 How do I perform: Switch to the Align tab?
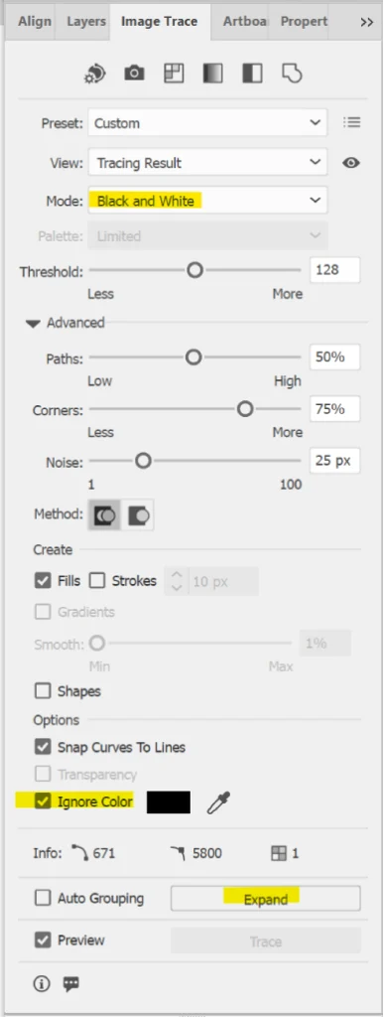tap(35, 22)
